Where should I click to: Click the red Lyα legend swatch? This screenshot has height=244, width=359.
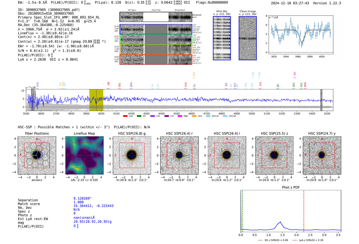click(x=125, y=116)
